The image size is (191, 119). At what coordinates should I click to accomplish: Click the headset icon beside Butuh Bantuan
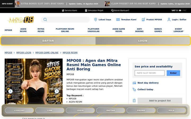tap(112, 10)
